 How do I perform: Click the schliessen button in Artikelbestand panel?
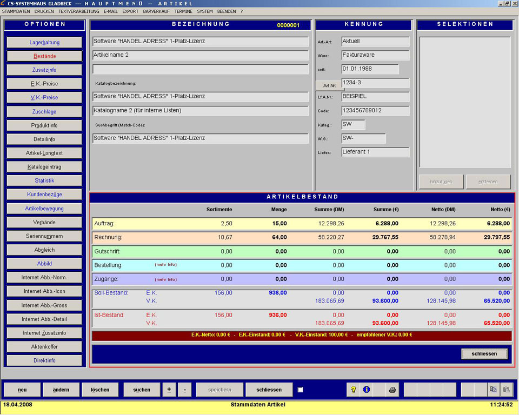coord(484,354)
